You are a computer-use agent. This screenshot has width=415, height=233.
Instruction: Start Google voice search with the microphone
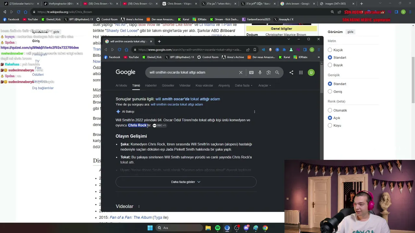click(260, 72)
